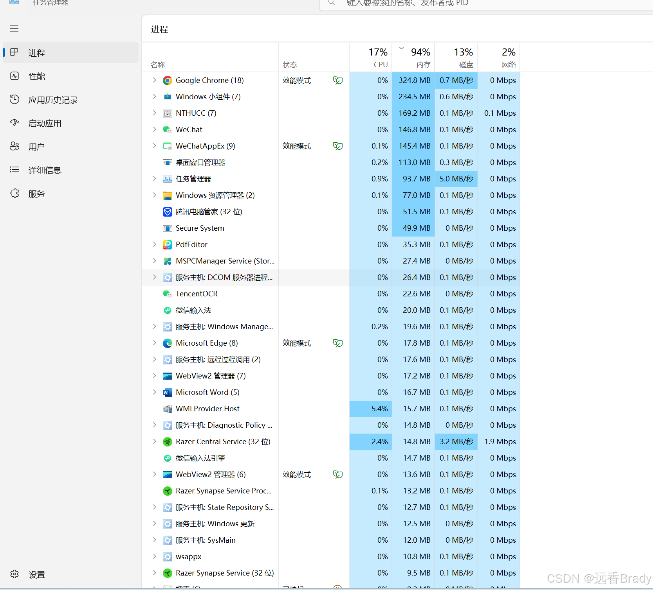Click the 5.4% CPU cell for WMI Provider Host
653x590 pixels.
point(371,409)
